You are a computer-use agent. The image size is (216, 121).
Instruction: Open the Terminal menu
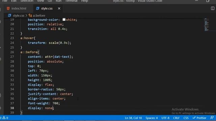(x=71, y=1)
